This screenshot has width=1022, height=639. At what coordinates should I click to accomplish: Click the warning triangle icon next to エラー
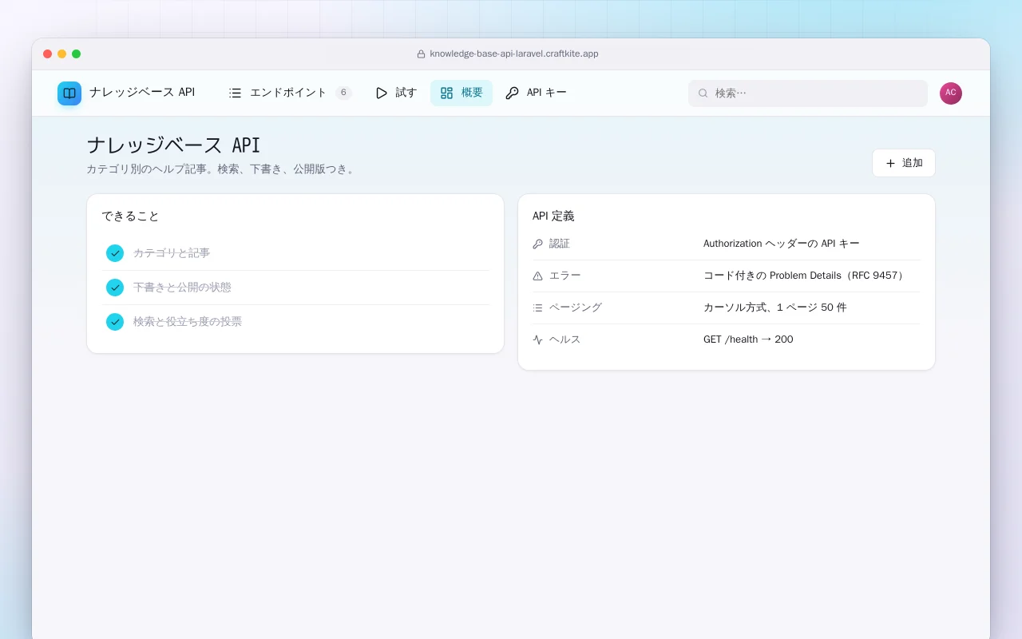point(537,276)
